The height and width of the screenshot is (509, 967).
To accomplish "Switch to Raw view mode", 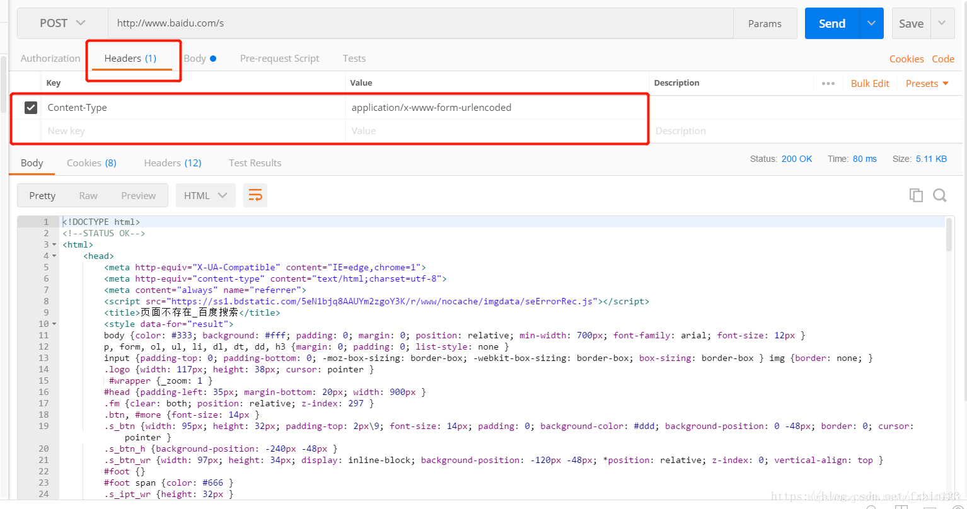I will click(x=88, y=195).
